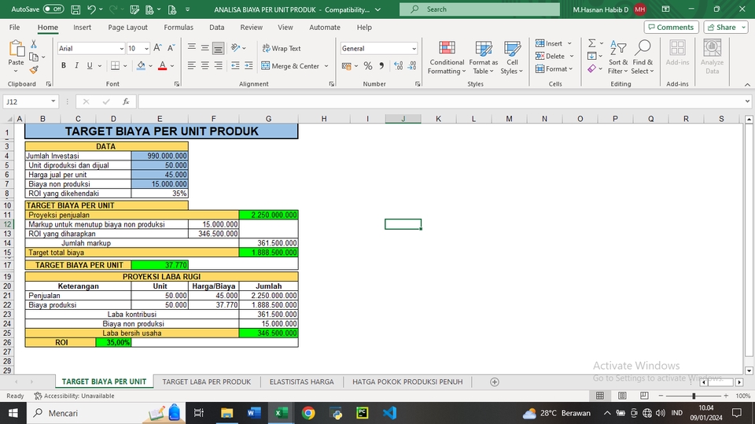Image resolution: width=755 pixels, height=424 pixels.
Task: Click the Comments button
Action: pos(671,28)
